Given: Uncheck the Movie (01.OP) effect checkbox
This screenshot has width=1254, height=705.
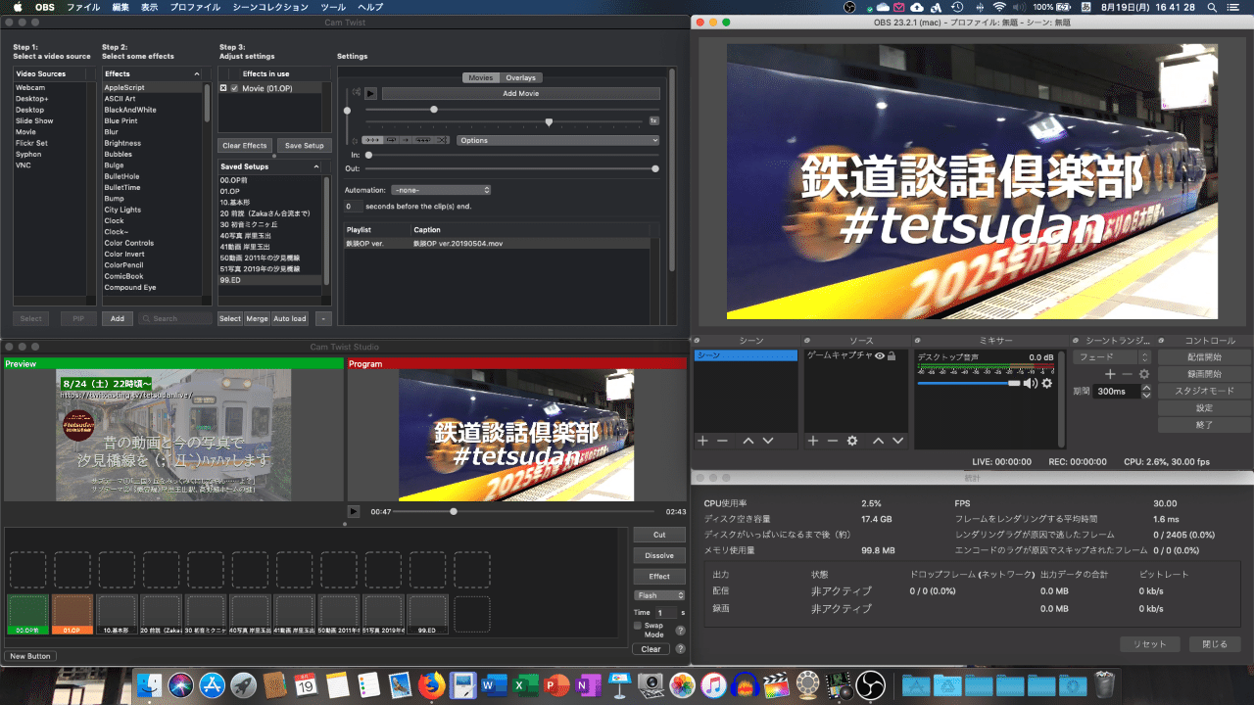Looking at the screenshot, I should pyautogui.click(x=234, y=88).
